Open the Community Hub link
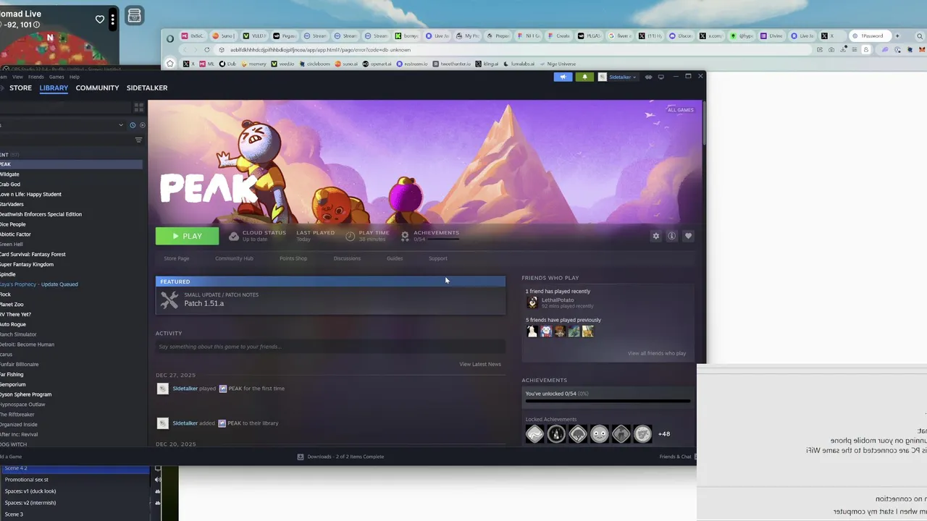 point(234,258)
